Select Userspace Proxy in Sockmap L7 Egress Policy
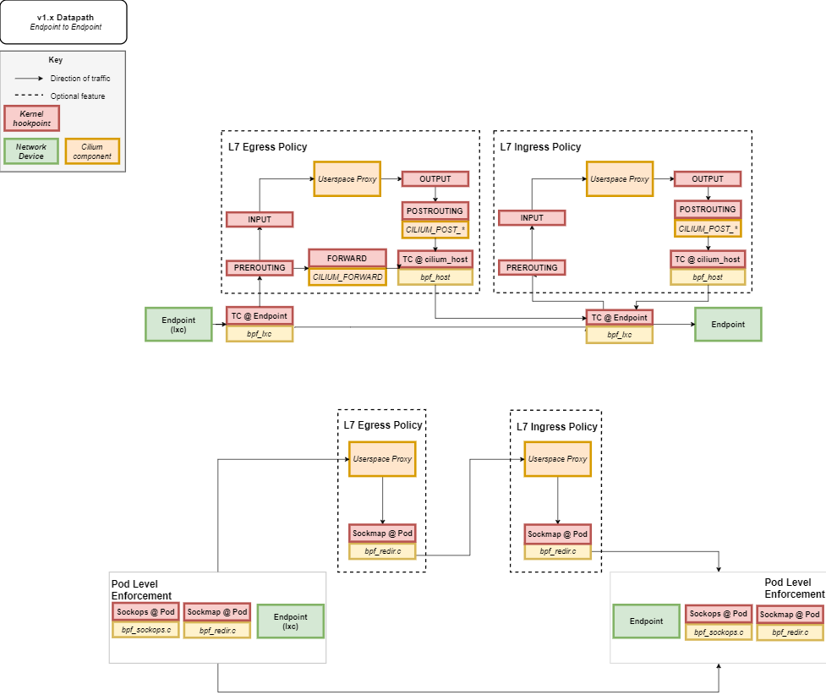Viewport: 826px width, 695px height. click(x=382, y=459)
